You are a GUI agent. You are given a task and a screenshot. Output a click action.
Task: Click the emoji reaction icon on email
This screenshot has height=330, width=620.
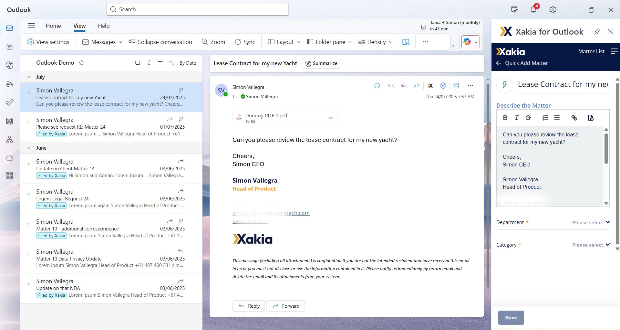tap(377, 86)
